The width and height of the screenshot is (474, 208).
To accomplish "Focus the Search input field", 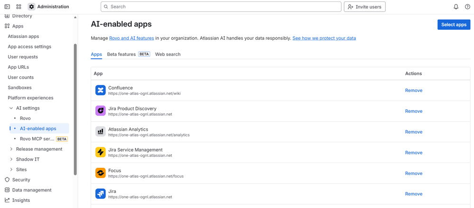I will [221, 7].
